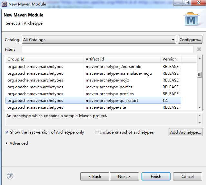The image size is (206, 185).
Task: Click the archetype description text
Action: pyautogui.click(x=57, y=116)
